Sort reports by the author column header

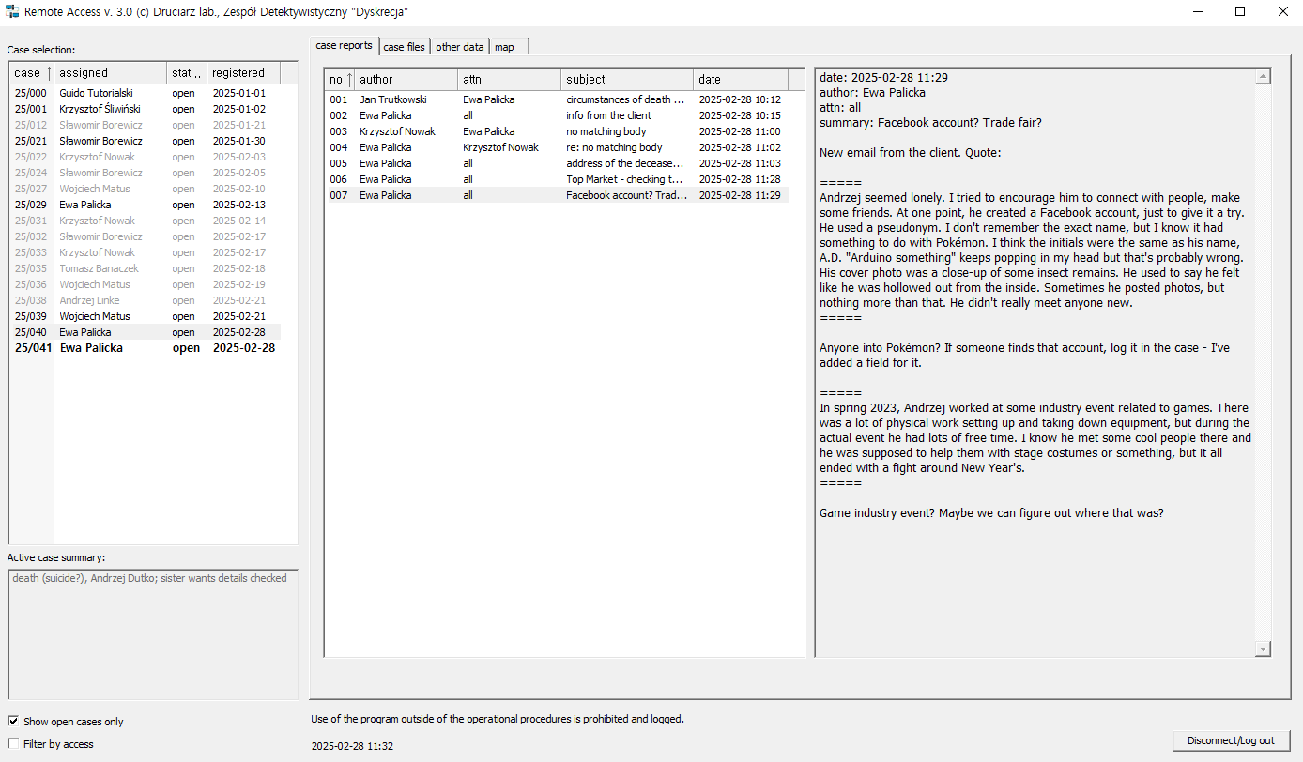406,80
